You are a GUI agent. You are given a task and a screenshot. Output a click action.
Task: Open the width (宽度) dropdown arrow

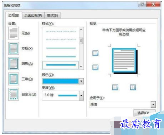pyautogui.click(x=81, y=96)
